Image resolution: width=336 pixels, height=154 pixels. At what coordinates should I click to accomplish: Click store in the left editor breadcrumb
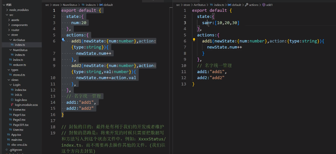coord(56,5)
